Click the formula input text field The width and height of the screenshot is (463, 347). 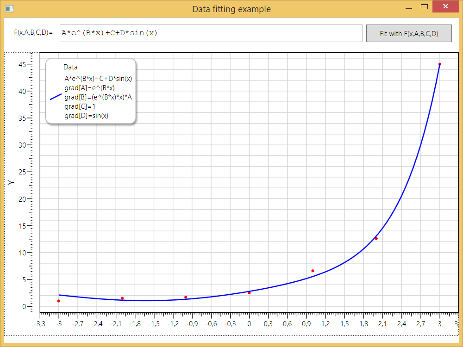coord(211,33)
